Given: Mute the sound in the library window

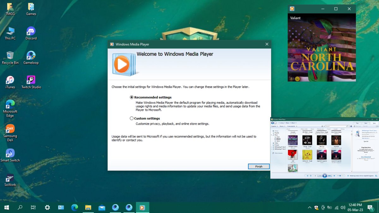Looking at the screenshot, I should click(334, 176).
